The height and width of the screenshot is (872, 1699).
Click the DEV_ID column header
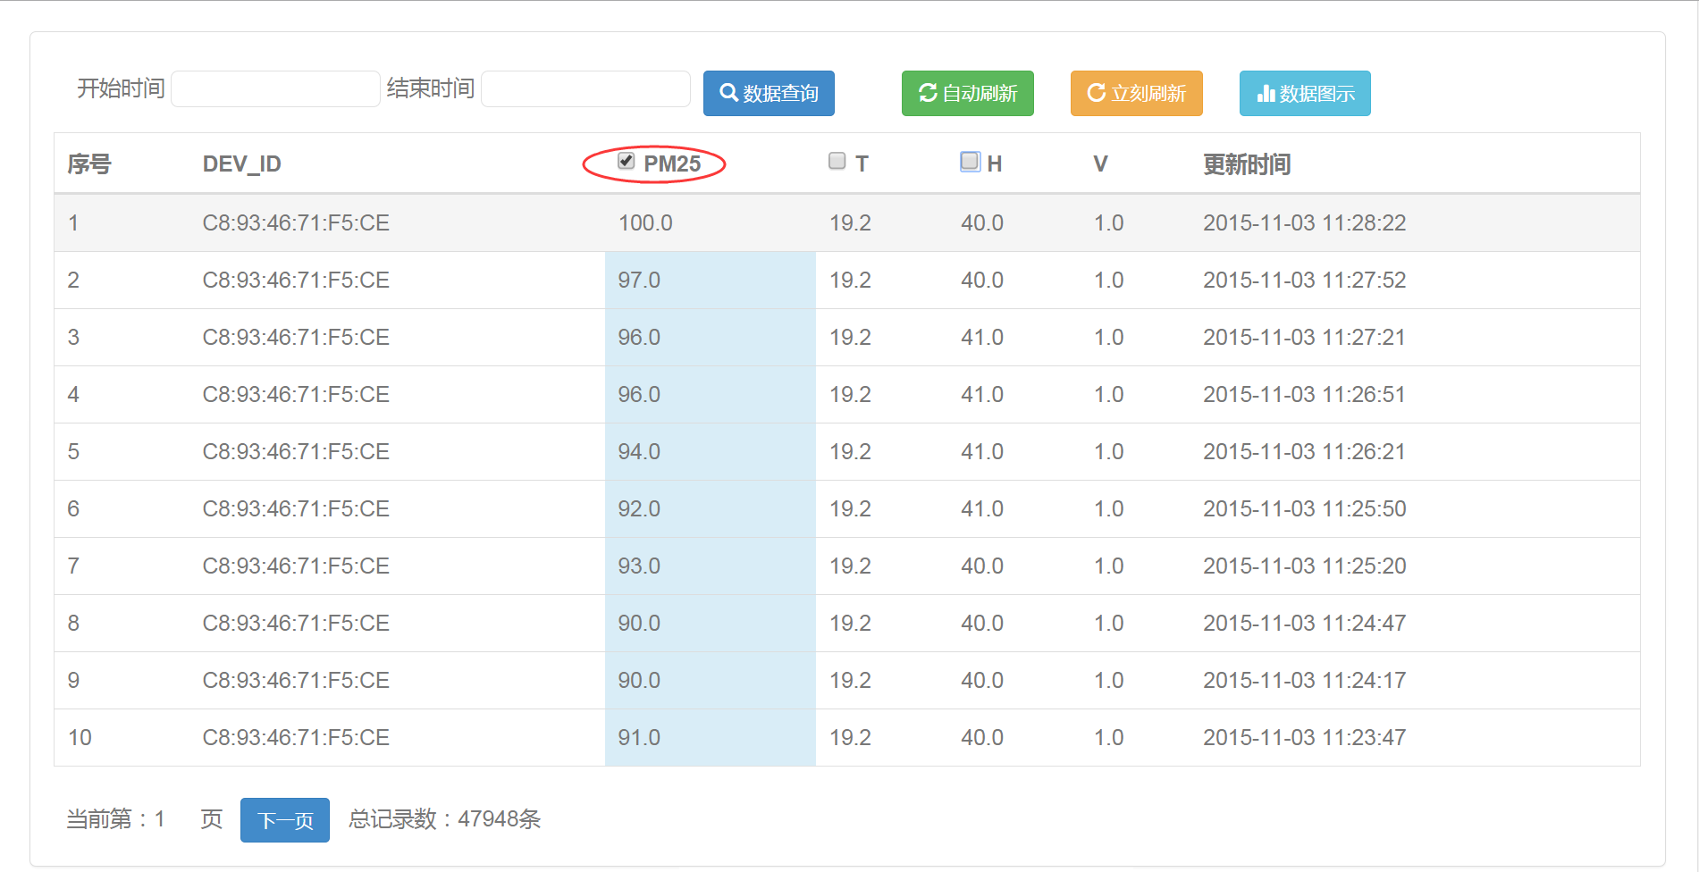click(x=241, y=164)
